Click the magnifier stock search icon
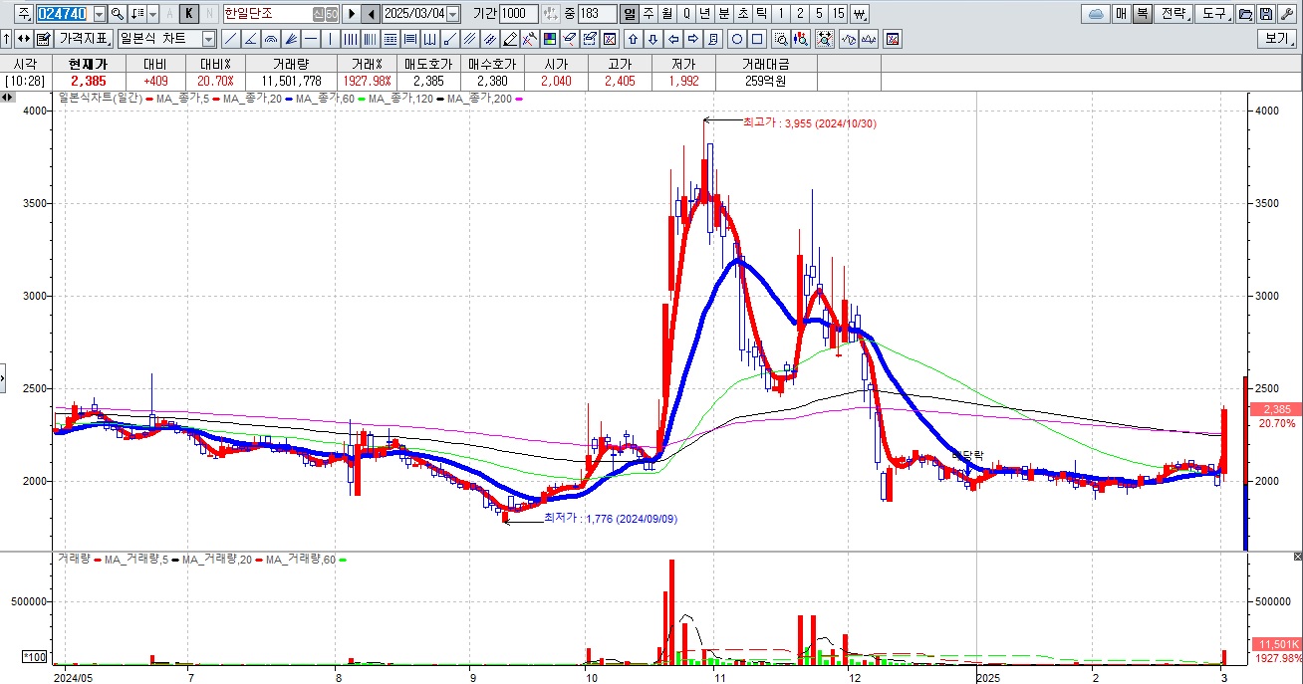1303x684 pixels. 117,14
